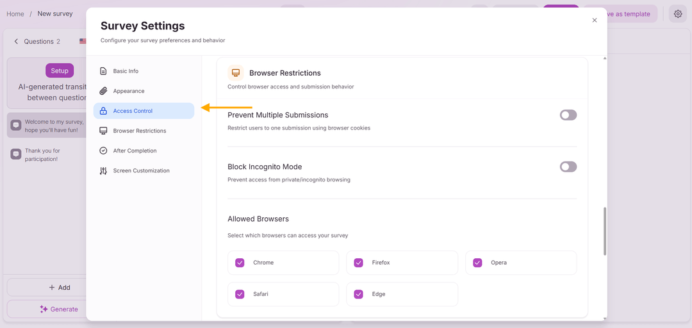Enable Block Incognito Mode toggle
The width and height of the screenshot is (692, 328).
(568, 167)
